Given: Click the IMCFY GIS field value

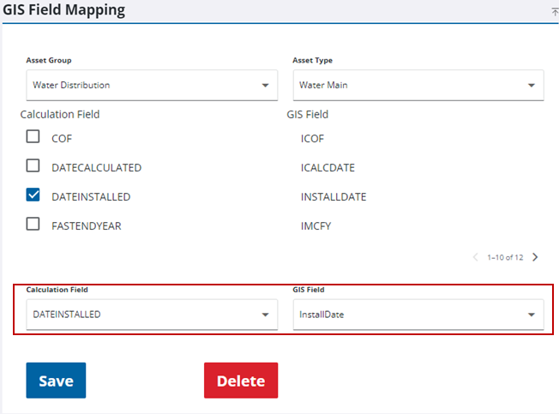Looking at the screenshot, I should [x=316, y=225].
